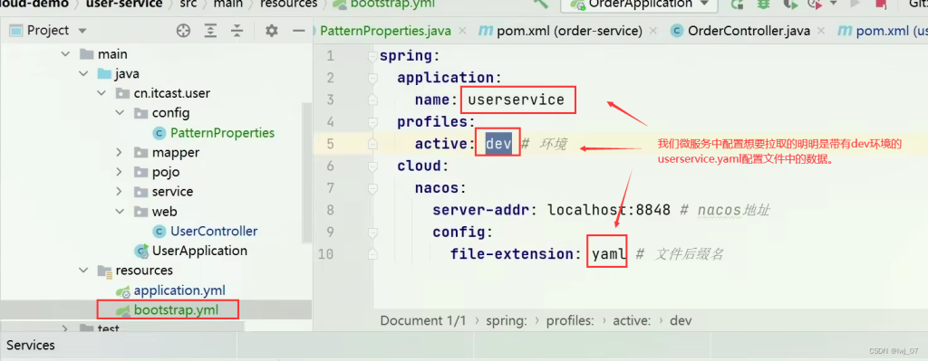Collapse the config package chevron

pos(121,113)
